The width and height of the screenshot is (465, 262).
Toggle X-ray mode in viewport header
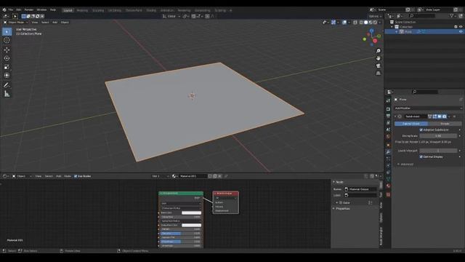tap(355, 23)
